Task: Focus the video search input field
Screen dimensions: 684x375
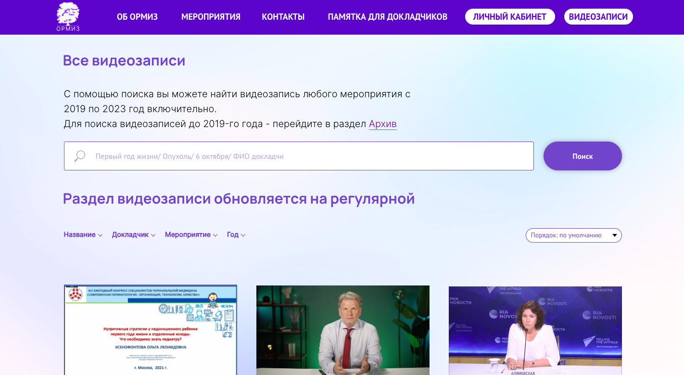Action: click(x=299, y=156)
